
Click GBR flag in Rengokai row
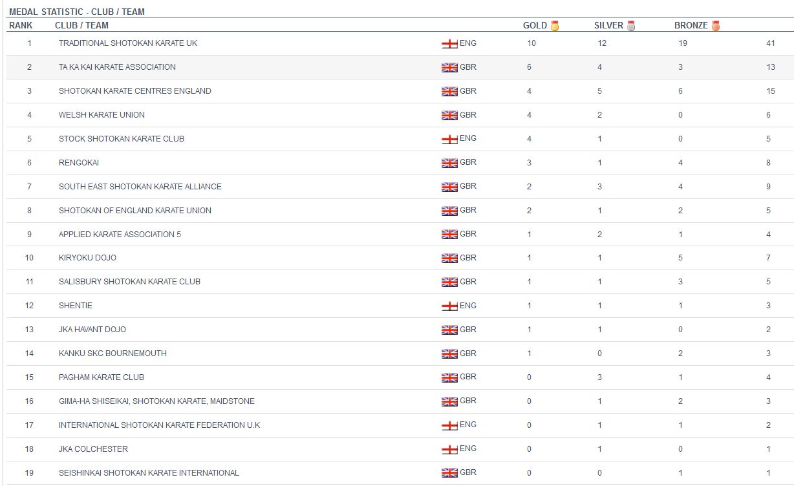click(x=449, y=163)
